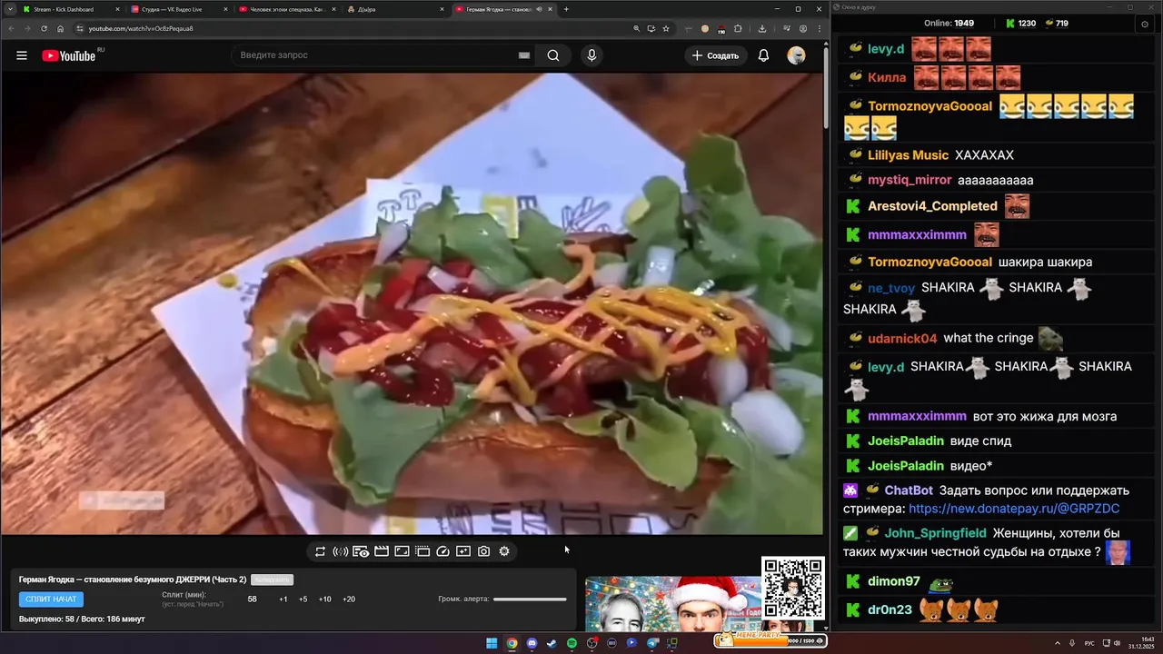Click username udarnick04 in chat

[x=902, y=339]
